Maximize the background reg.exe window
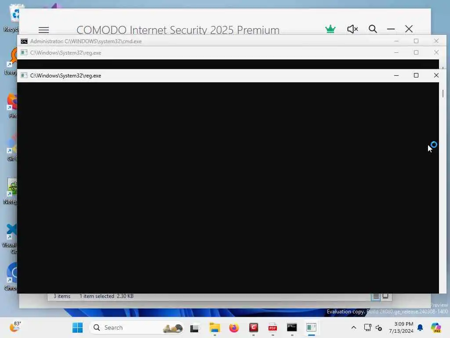450x338 pixels. (416, 53)
